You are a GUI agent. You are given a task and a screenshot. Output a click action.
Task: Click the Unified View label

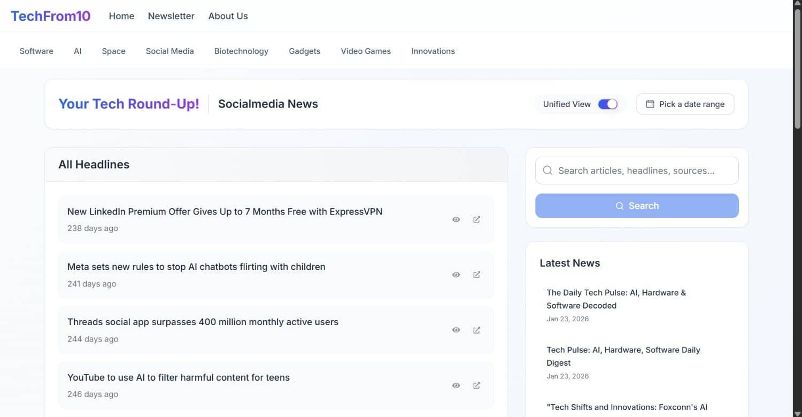(567, 104)
